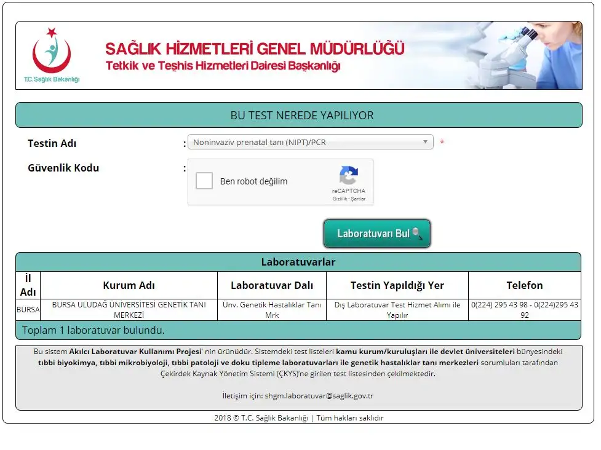Click the magnifier icon on Laboratuvarı Bul
601x450 pixels.
pyautogui.click(x=418, y=234)
